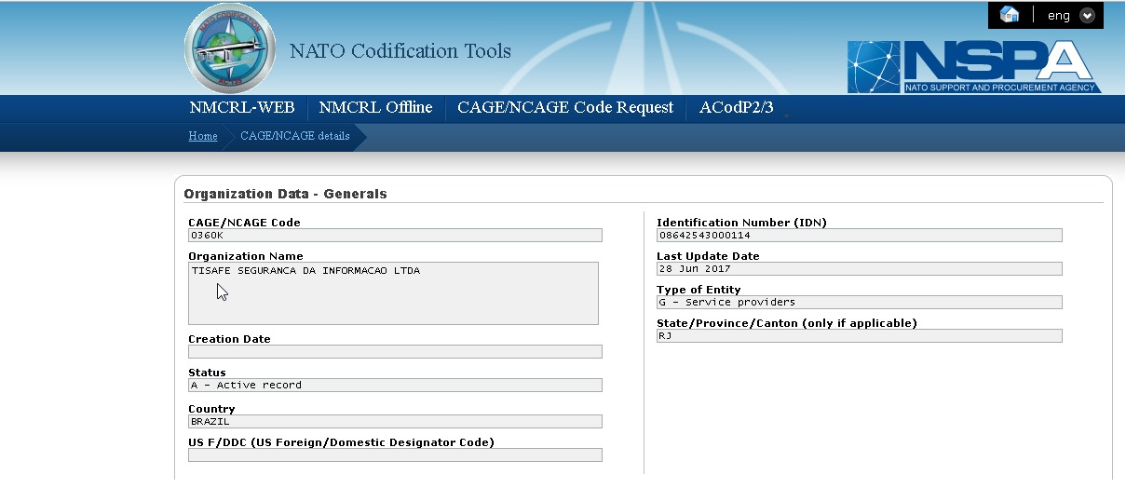This screenshot has height=502, width=1126.
Task: Click the Last Update Date label
Action: point(708,256)
